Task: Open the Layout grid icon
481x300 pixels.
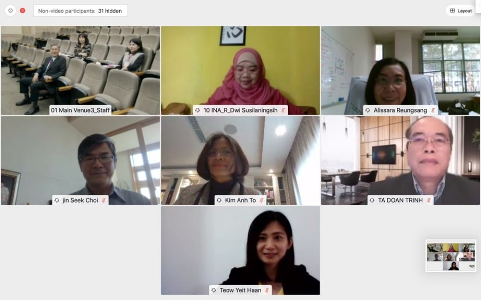Action: tap(453, 11)
